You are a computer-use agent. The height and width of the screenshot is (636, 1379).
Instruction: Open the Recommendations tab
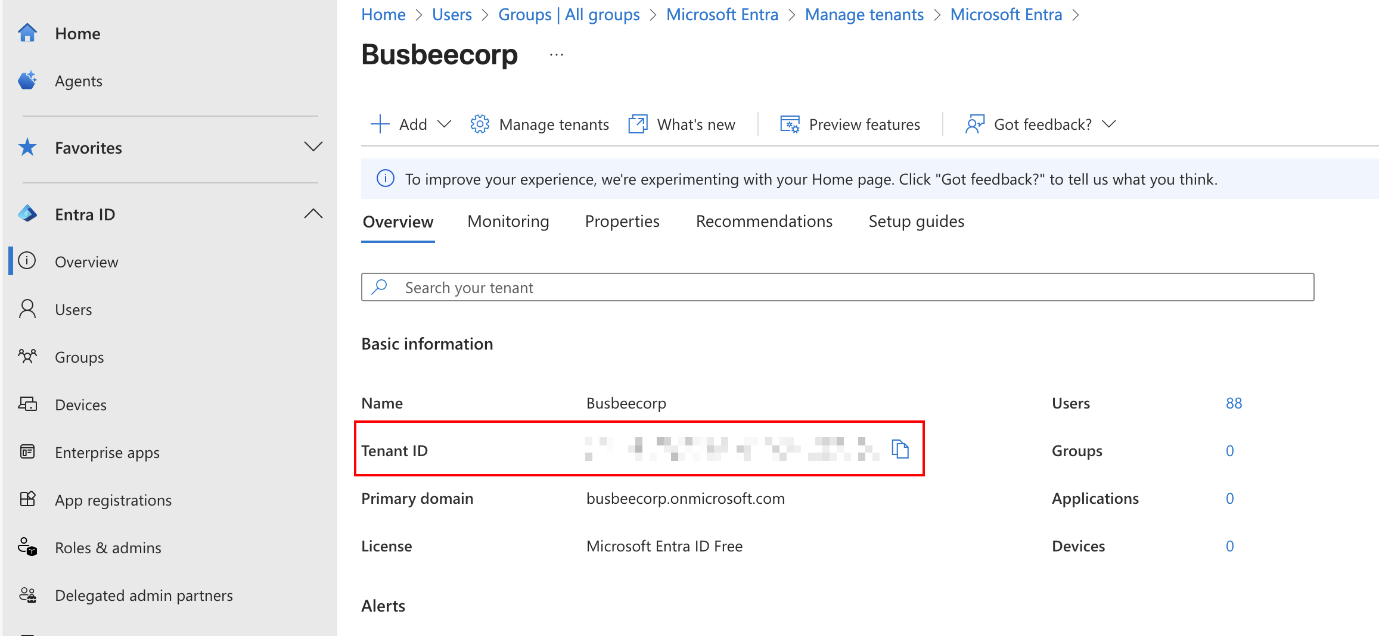pos(763,222)
